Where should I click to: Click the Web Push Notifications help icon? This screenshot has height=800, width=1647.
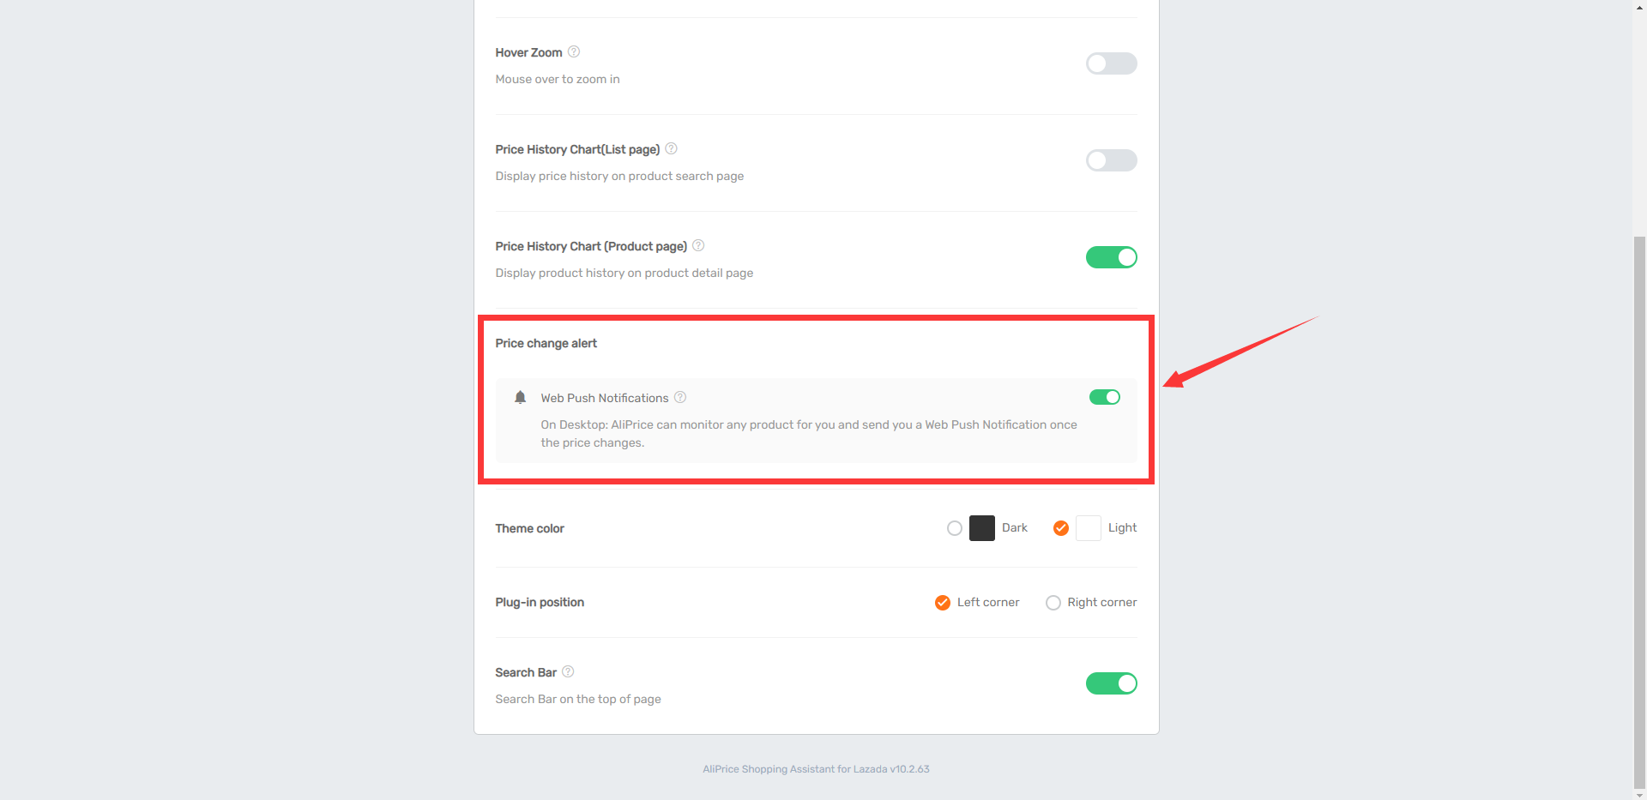(680, 397)
